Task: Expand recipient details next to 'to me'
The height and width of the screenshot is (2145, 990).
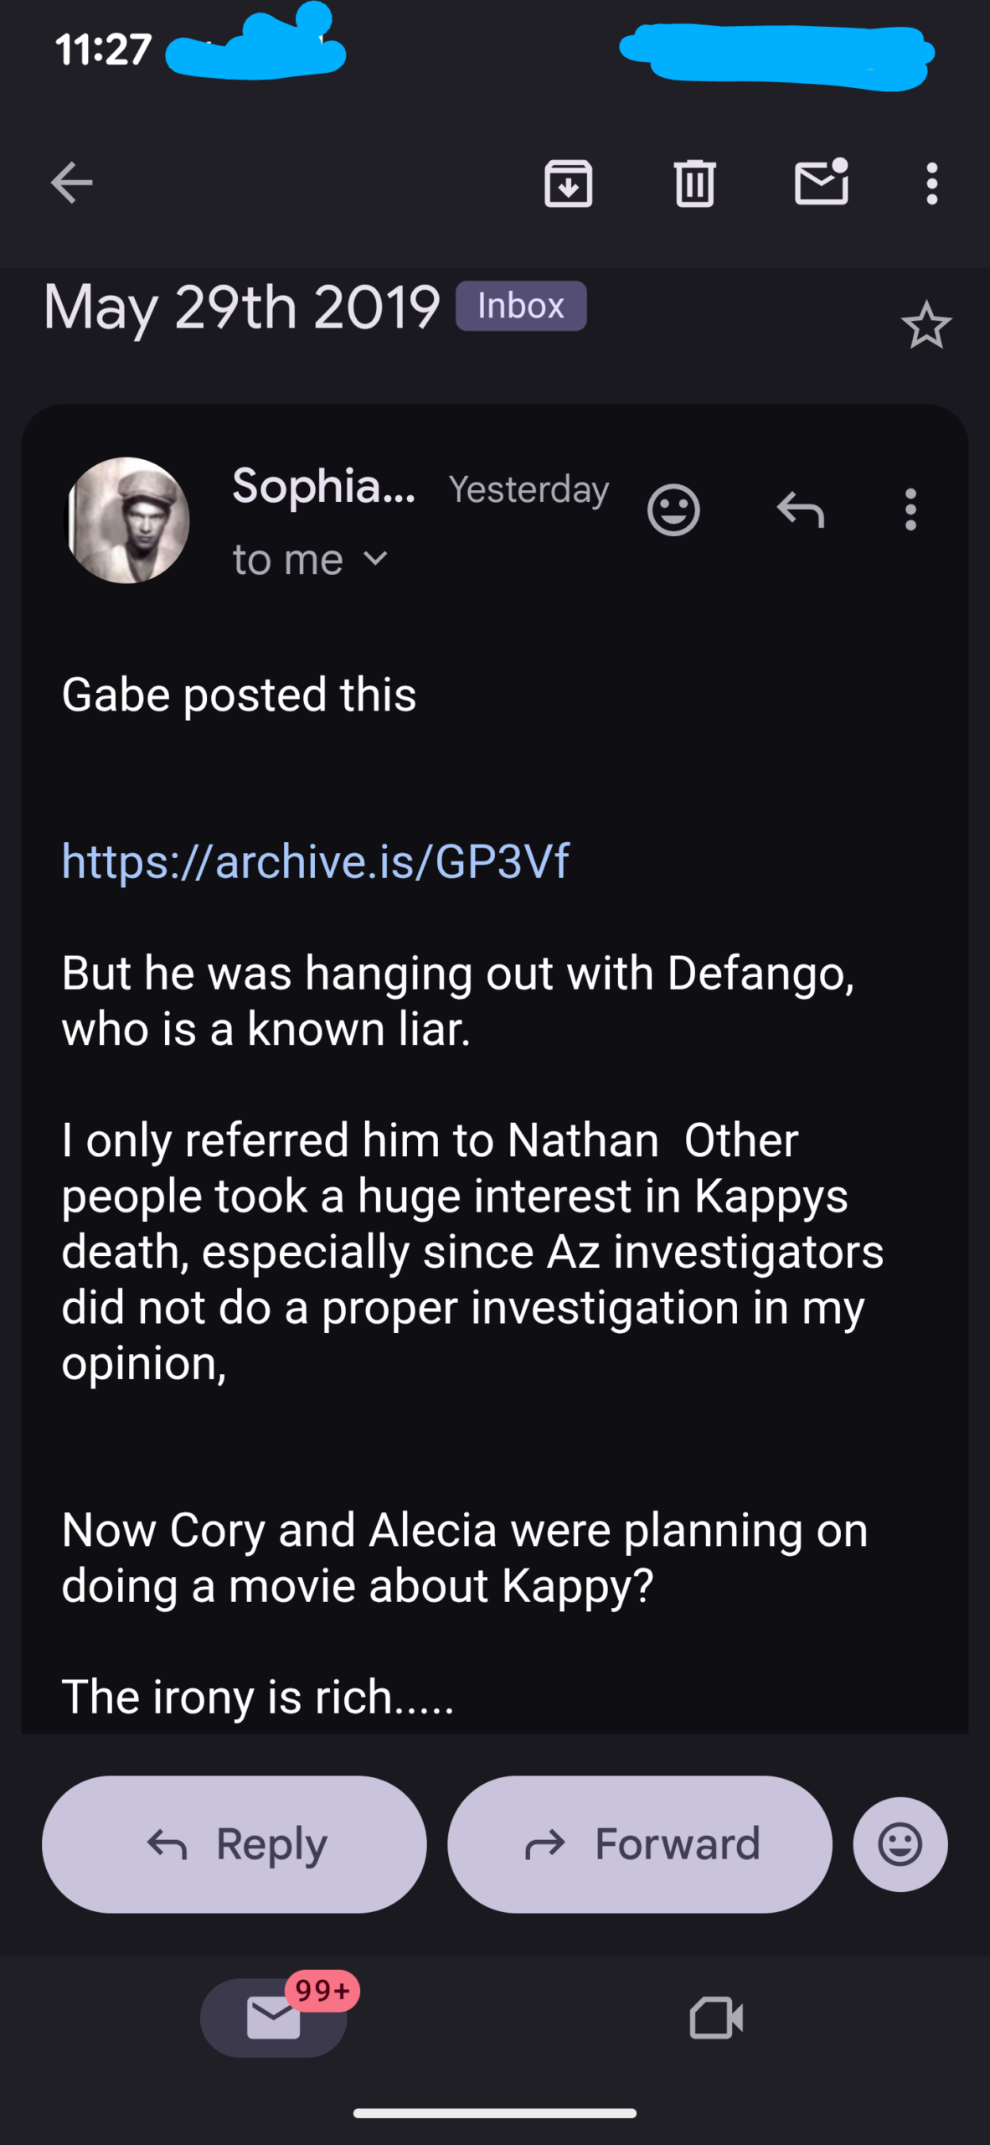Action: coord(376,559)
